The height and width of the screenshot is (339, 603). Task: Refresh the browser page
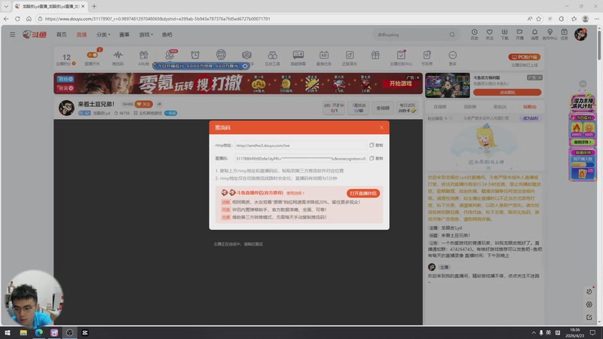tap(17, 18)
